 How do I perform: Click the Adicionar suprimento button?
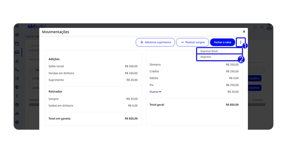coord(155,42)
